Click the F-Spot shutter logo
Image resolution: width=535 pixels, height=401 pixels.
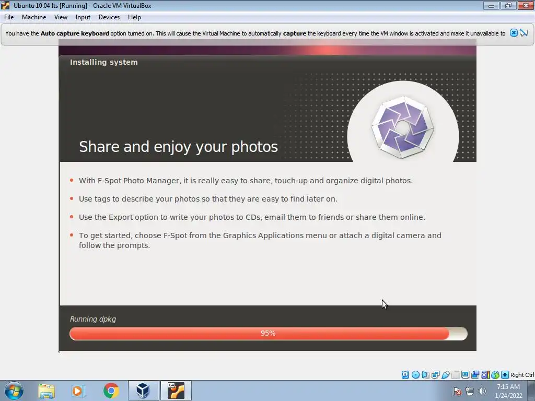point(403,127)
